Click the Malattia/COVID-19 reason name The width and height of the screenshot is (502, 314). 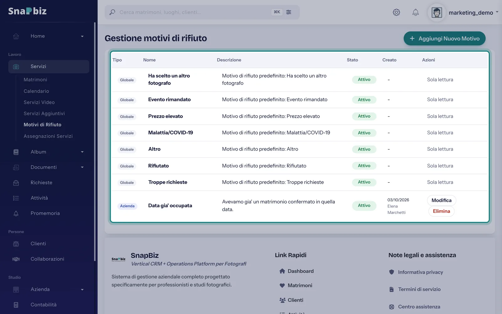171,133
